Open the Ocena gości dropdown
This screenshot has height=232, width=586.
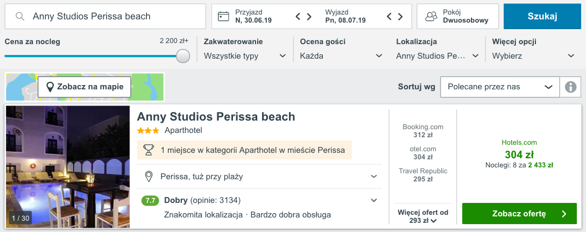(x=341, y=56)
